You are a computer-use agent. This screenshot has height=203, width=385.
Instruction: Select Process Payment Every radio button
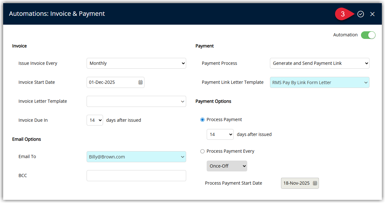[203, 151]
